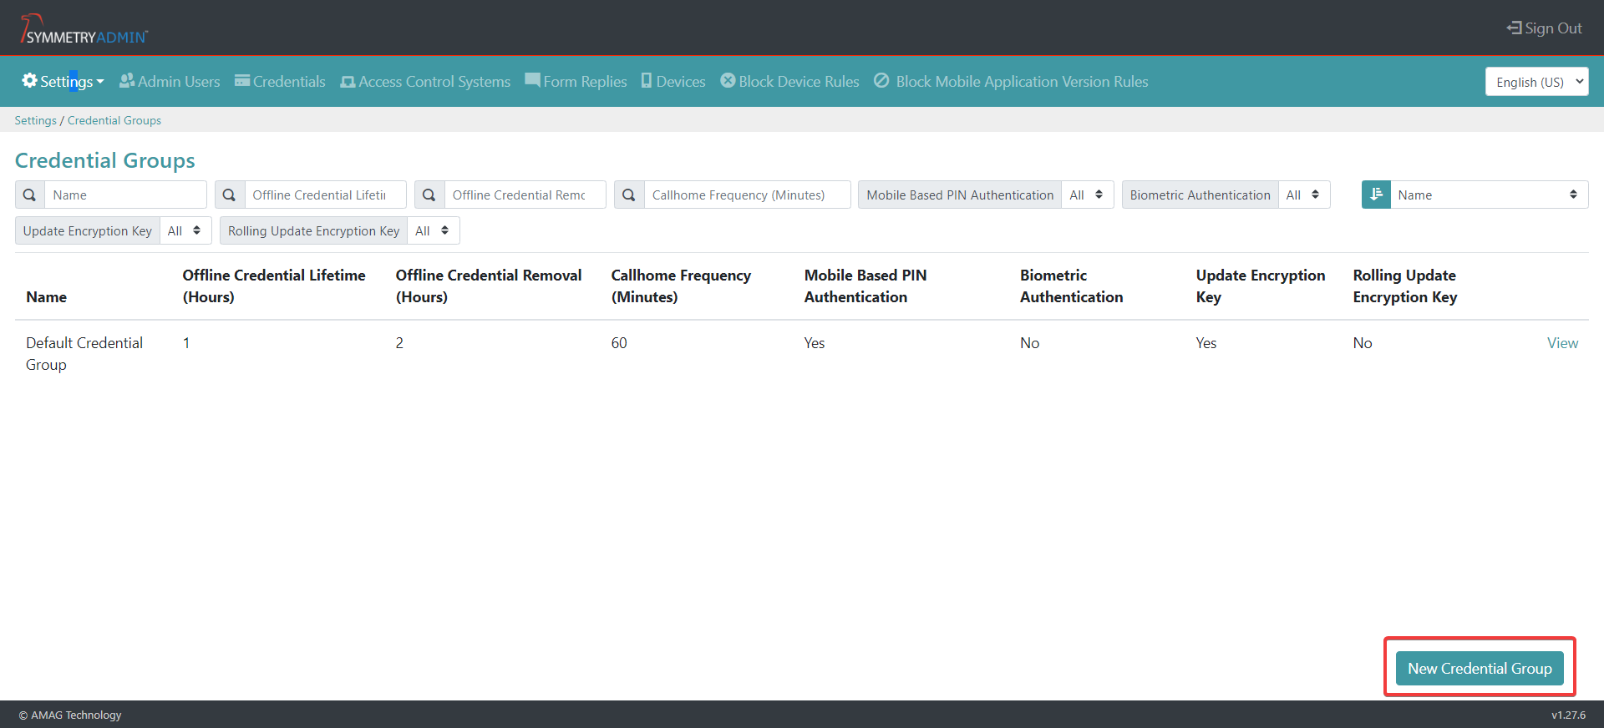Screen dimensions: 1604x728
Task: Click Offline Credential Removal (Hours) column header
Action: pyautogui.click(x=489, y=286)
